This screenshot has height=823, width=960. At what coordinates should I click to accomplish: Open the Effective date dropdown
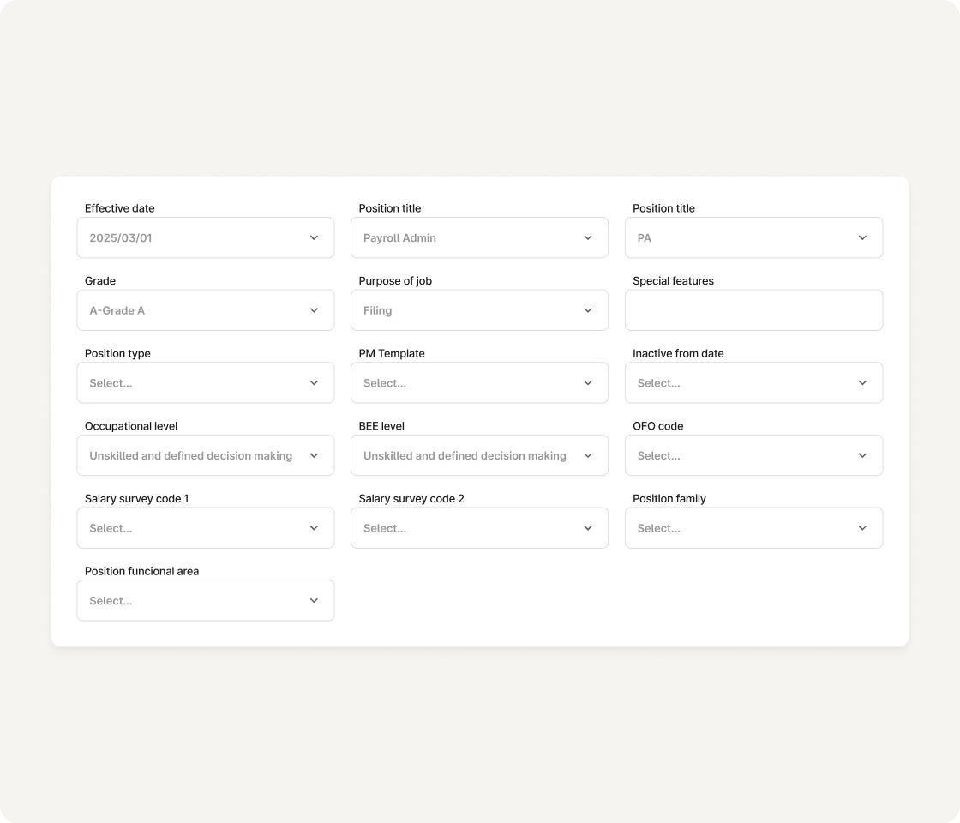pos(205,237)
